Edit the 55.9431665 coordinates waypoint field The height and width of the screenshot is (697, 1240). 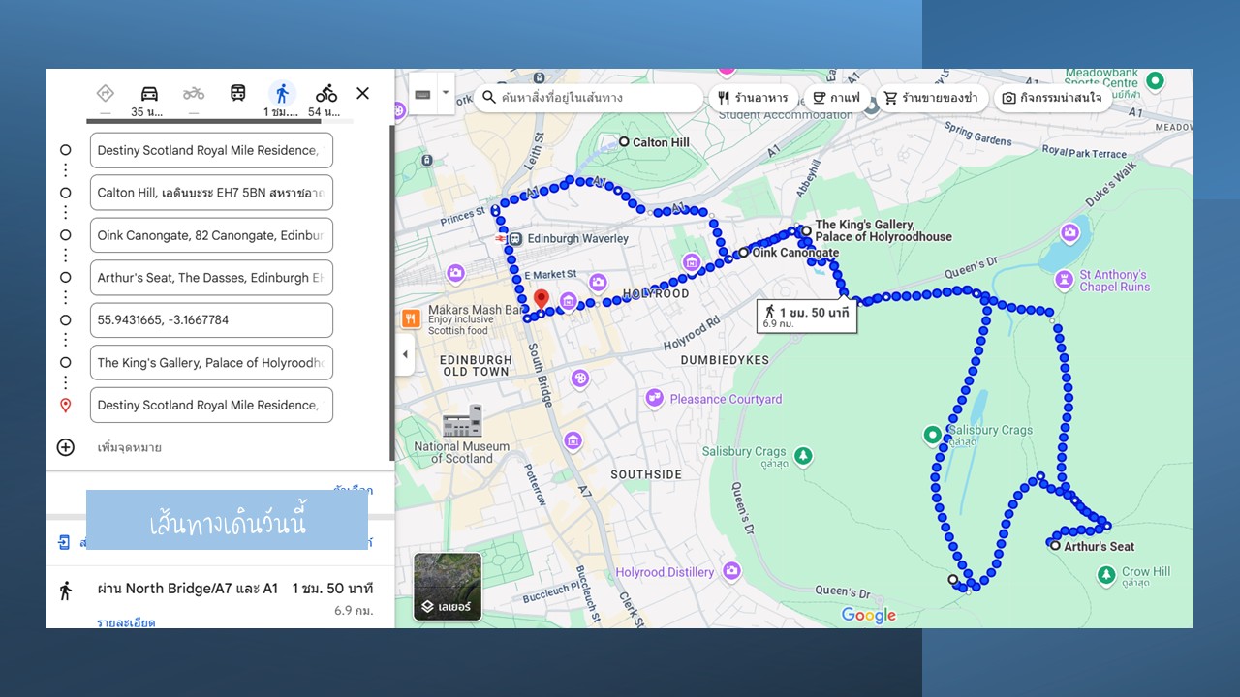tap(211, 320)
